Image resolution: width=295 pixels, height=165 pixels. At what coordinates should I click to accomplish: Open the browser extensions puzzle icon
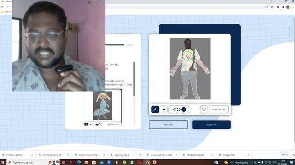[x=278, y=7]
